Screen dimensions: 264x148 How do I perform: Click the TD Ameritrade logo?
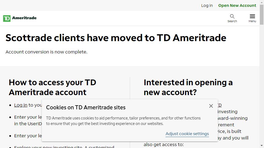[x=20, y=18]
